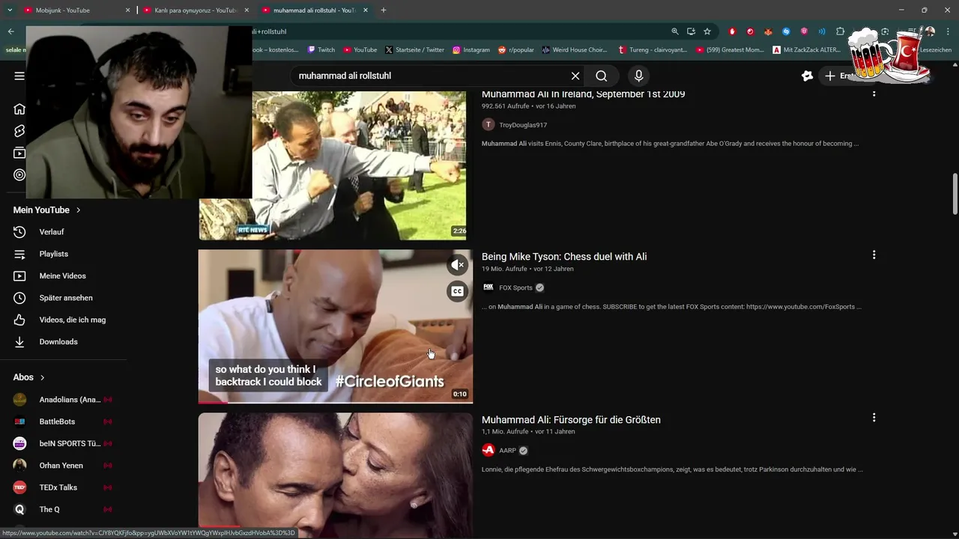The width and height of the screenshot is (959, 539).
Task: Play Being Mike Tyson chess duel thumbnail
Action: (335, 326)
